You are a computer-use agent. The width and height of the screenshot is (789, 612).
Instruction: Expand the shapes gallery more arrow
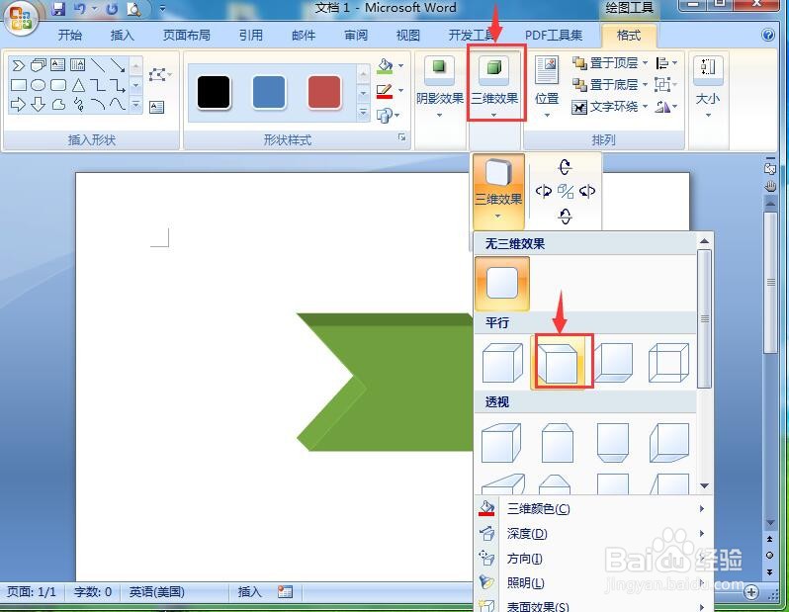[x=135, y=105]
